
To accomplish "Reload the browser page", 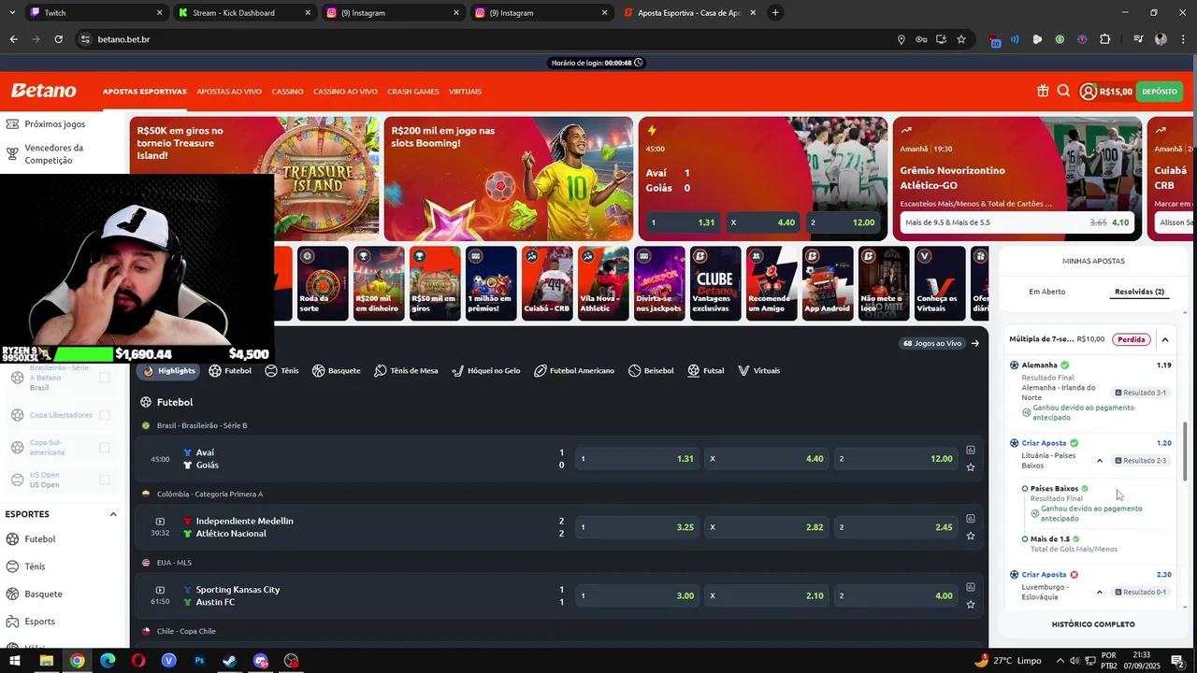I will point(58,39).
